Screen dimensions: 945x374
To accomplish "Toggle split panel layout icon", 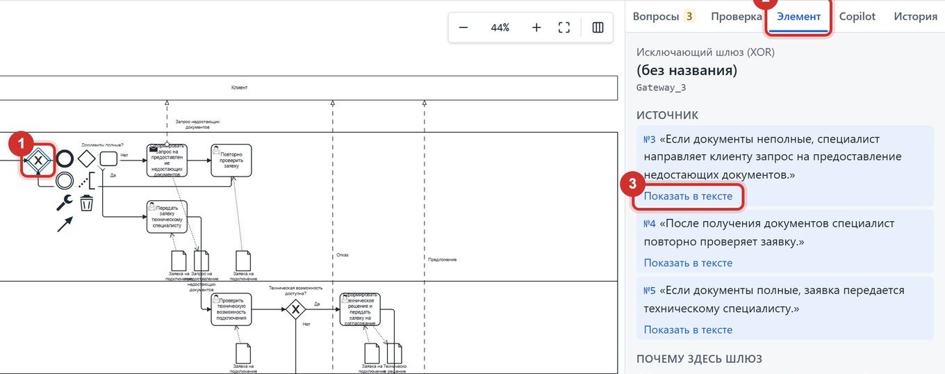I will point(598,28).
